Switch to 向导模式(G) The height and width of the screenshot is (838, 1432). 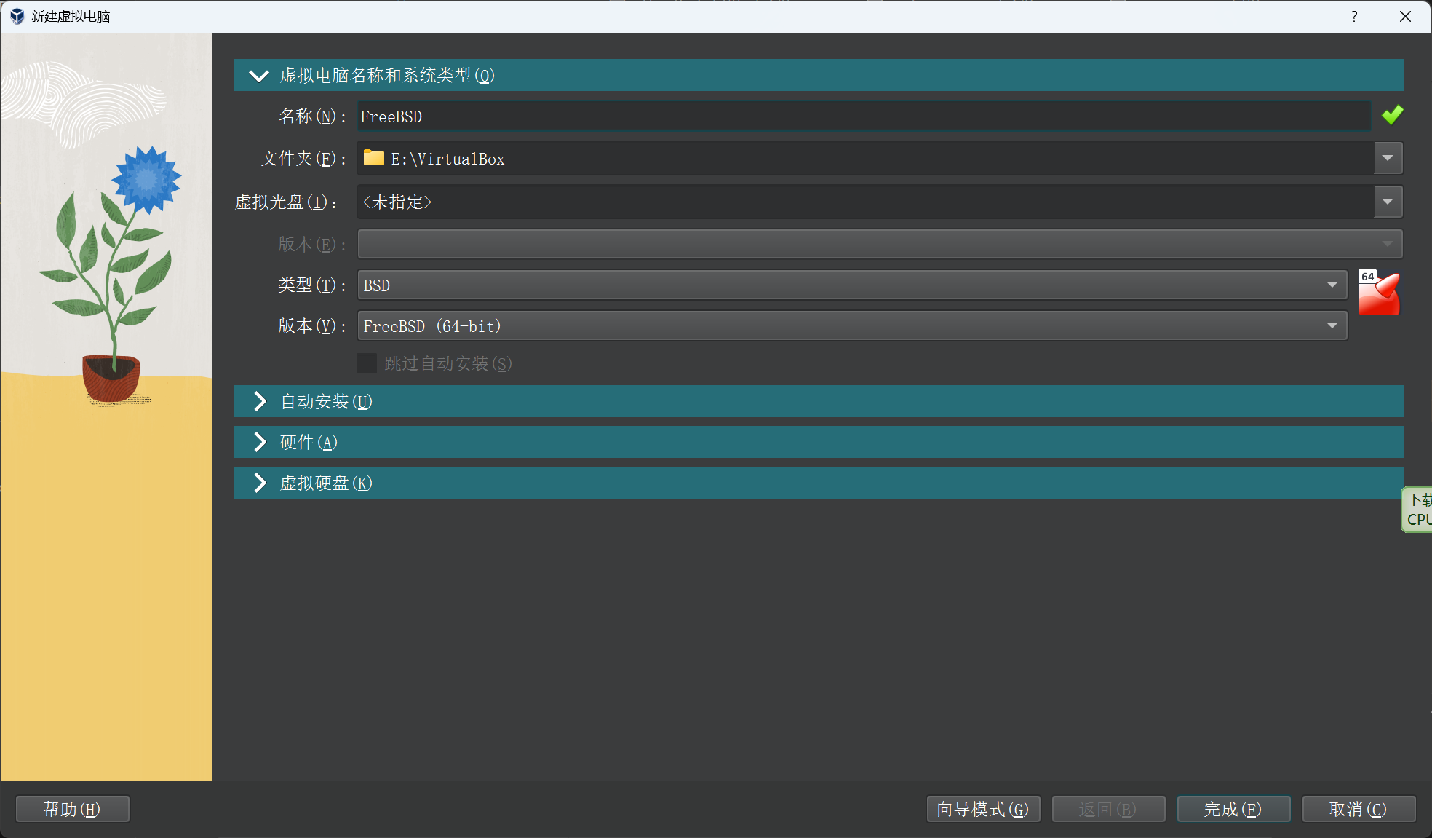tap(983, 809)
